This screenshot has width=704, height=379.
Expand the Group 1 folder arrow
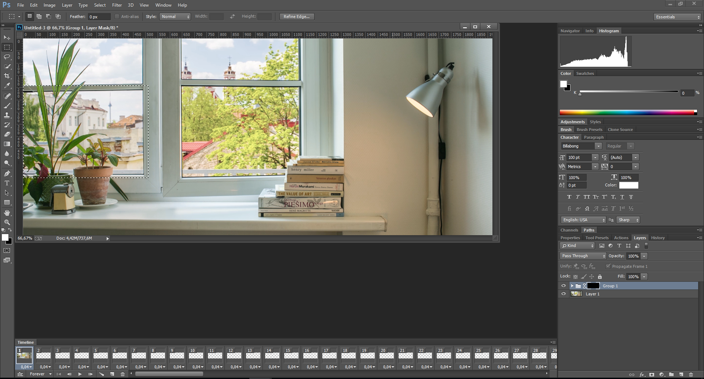coord(572,286)
